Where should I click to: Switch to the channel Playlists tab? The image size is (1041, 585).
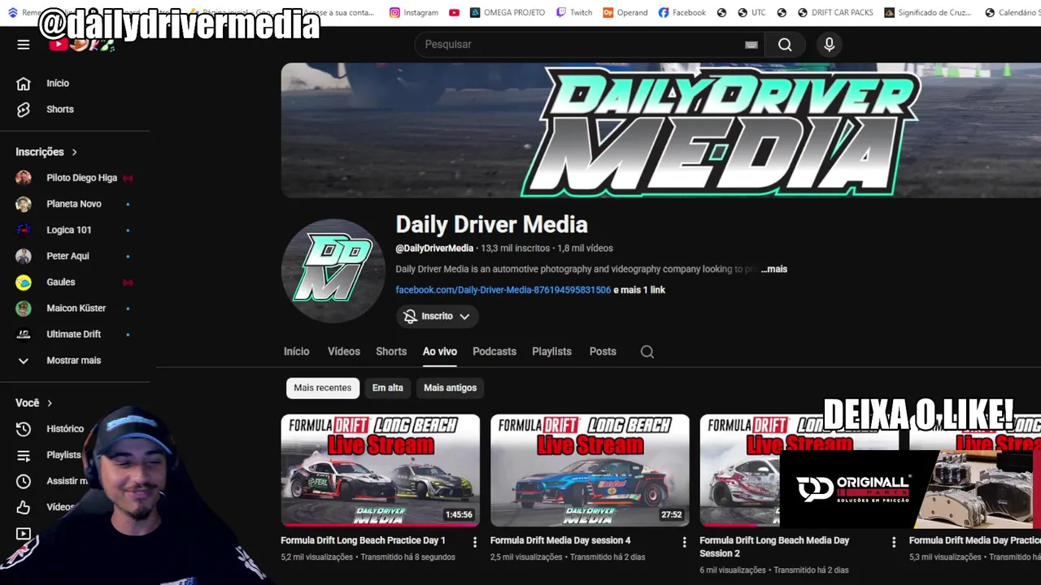click(x=552, y=352)
